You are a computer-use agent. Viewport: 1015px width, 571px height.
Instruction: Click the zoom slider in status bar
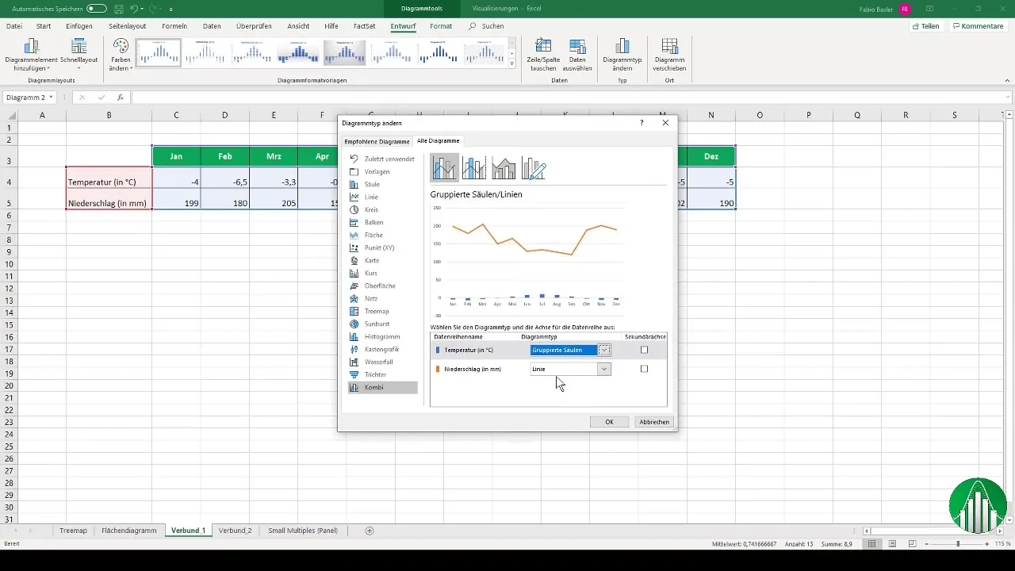pyautogui.click(x=958, y=544)
